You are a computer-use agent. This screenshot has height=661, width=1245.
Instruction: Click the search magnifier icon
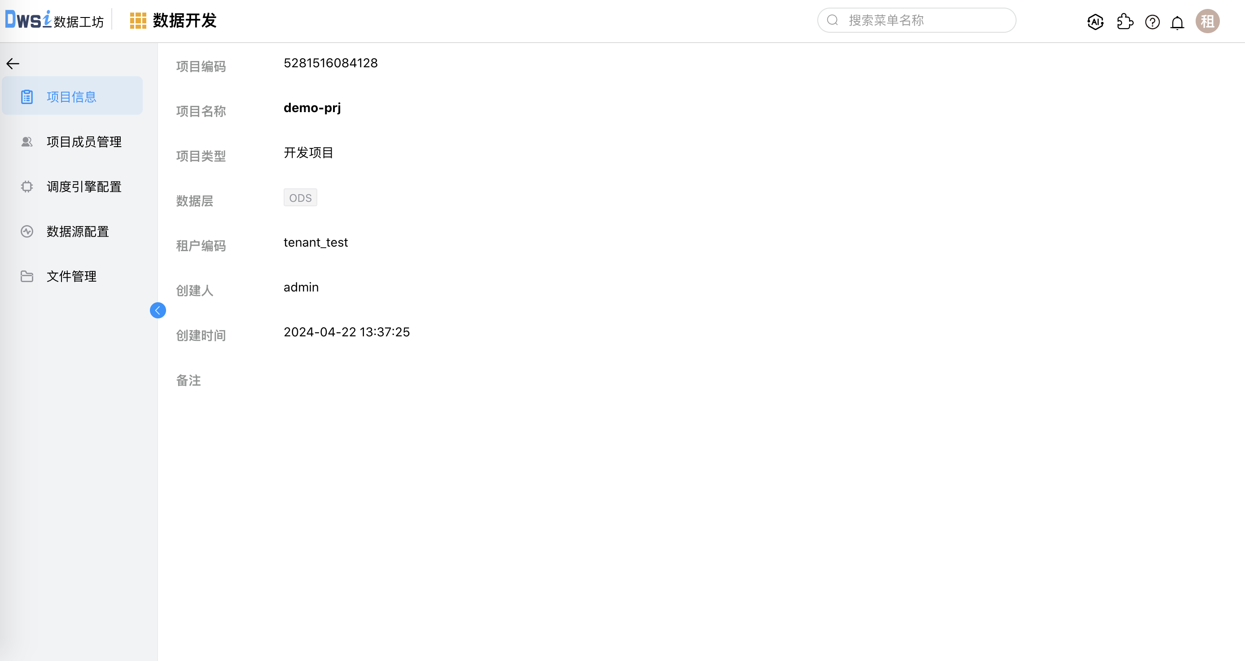[x=832, y=20]
